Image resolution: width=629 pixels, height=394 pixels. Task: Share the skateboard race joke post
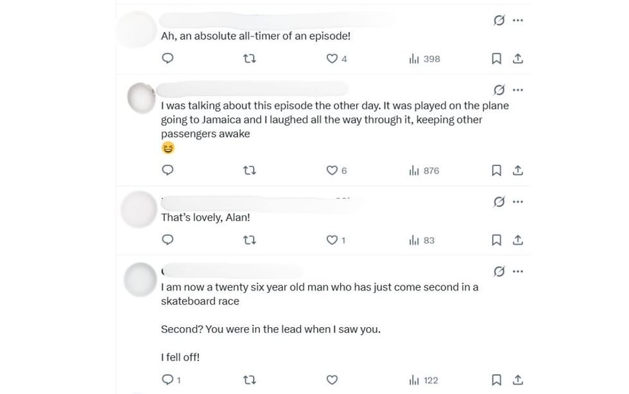[518, 379]
